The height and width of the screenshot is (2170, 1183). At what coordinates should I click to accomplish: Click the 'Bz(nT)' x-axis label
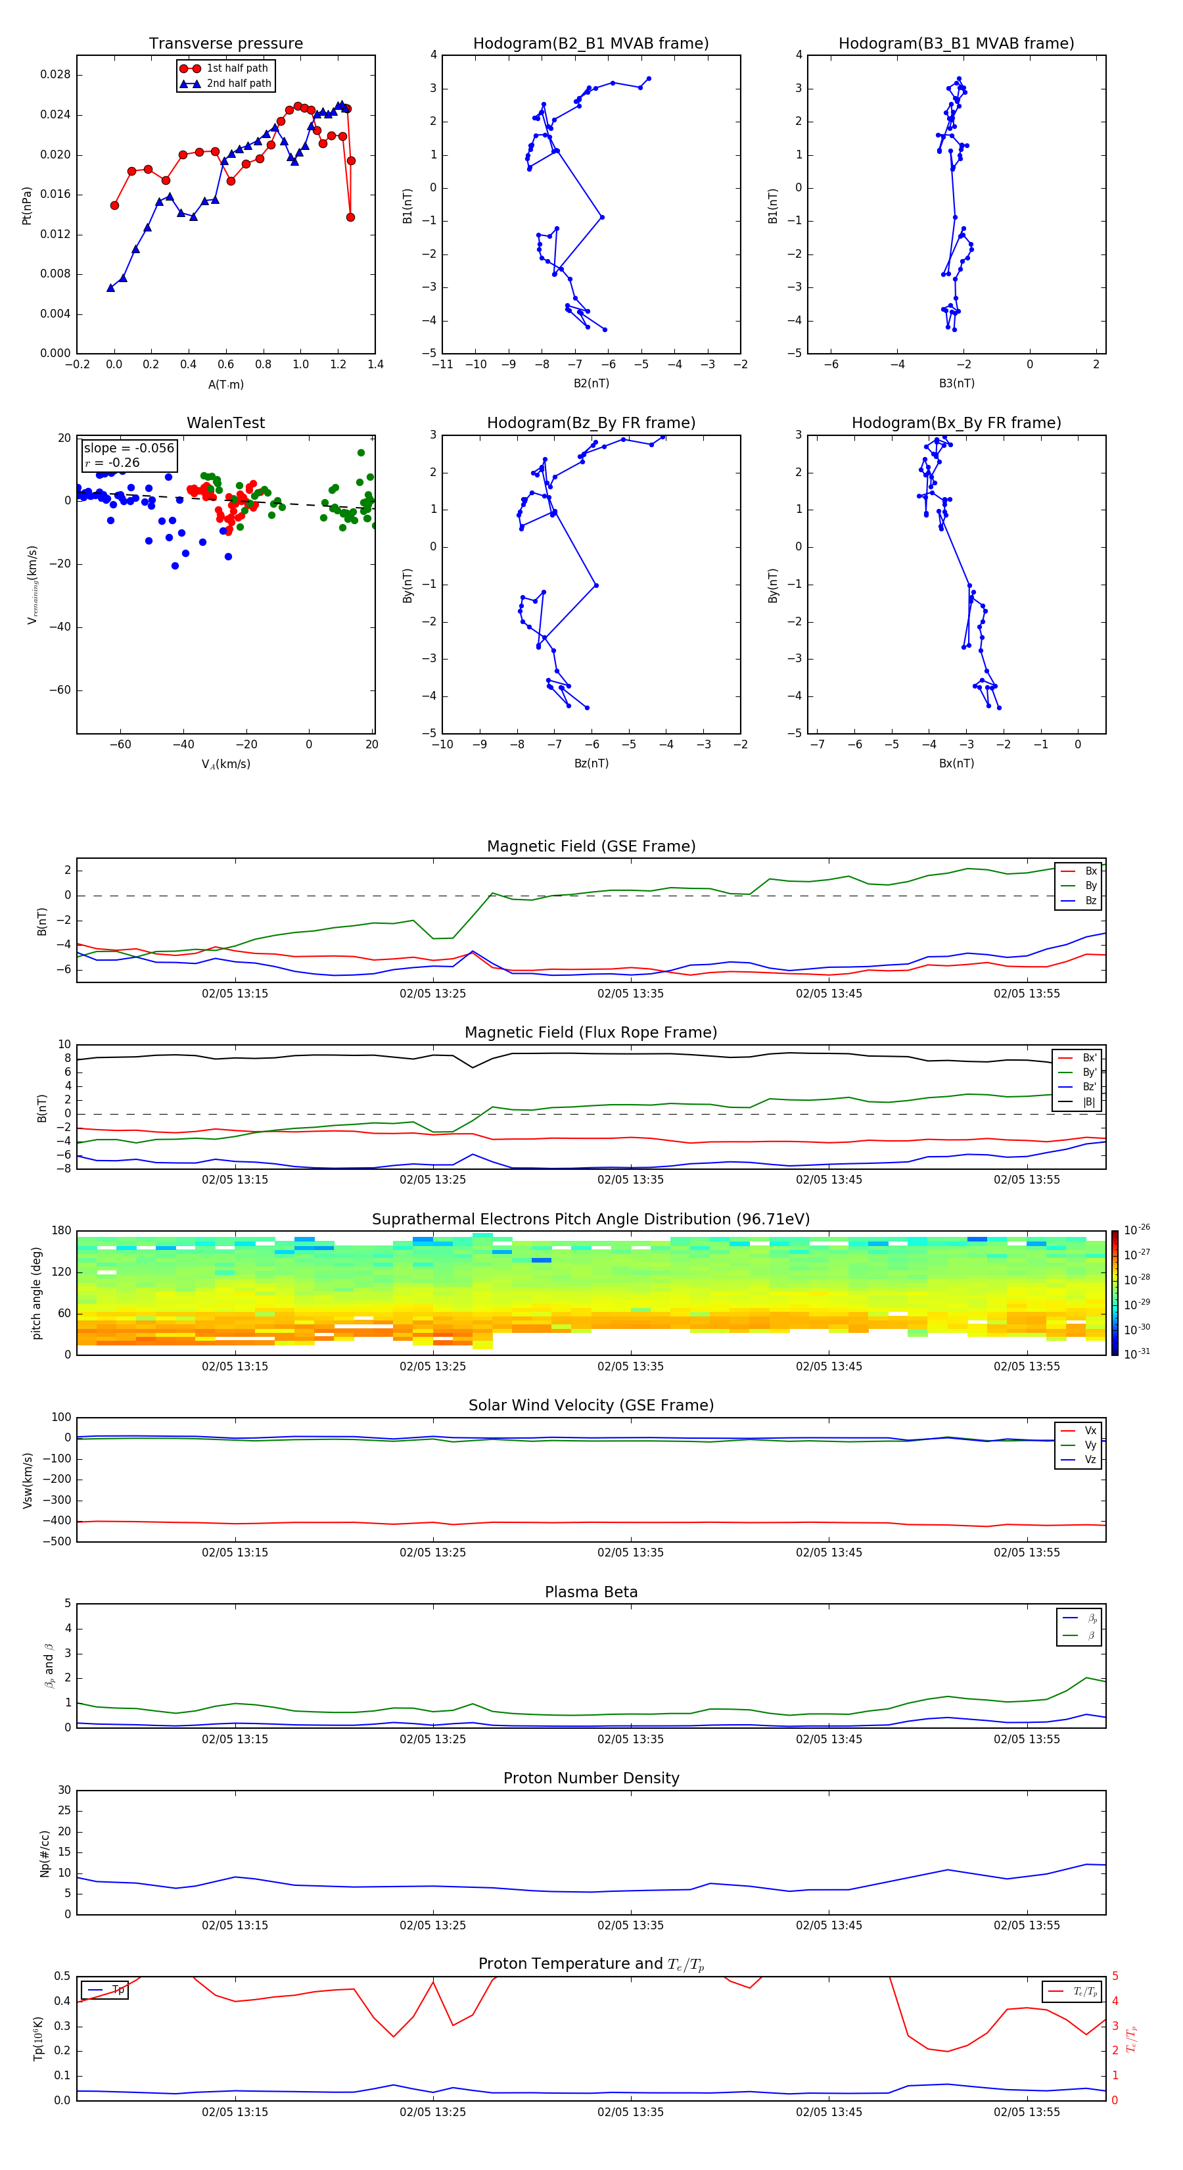click(x=591, y=763)
